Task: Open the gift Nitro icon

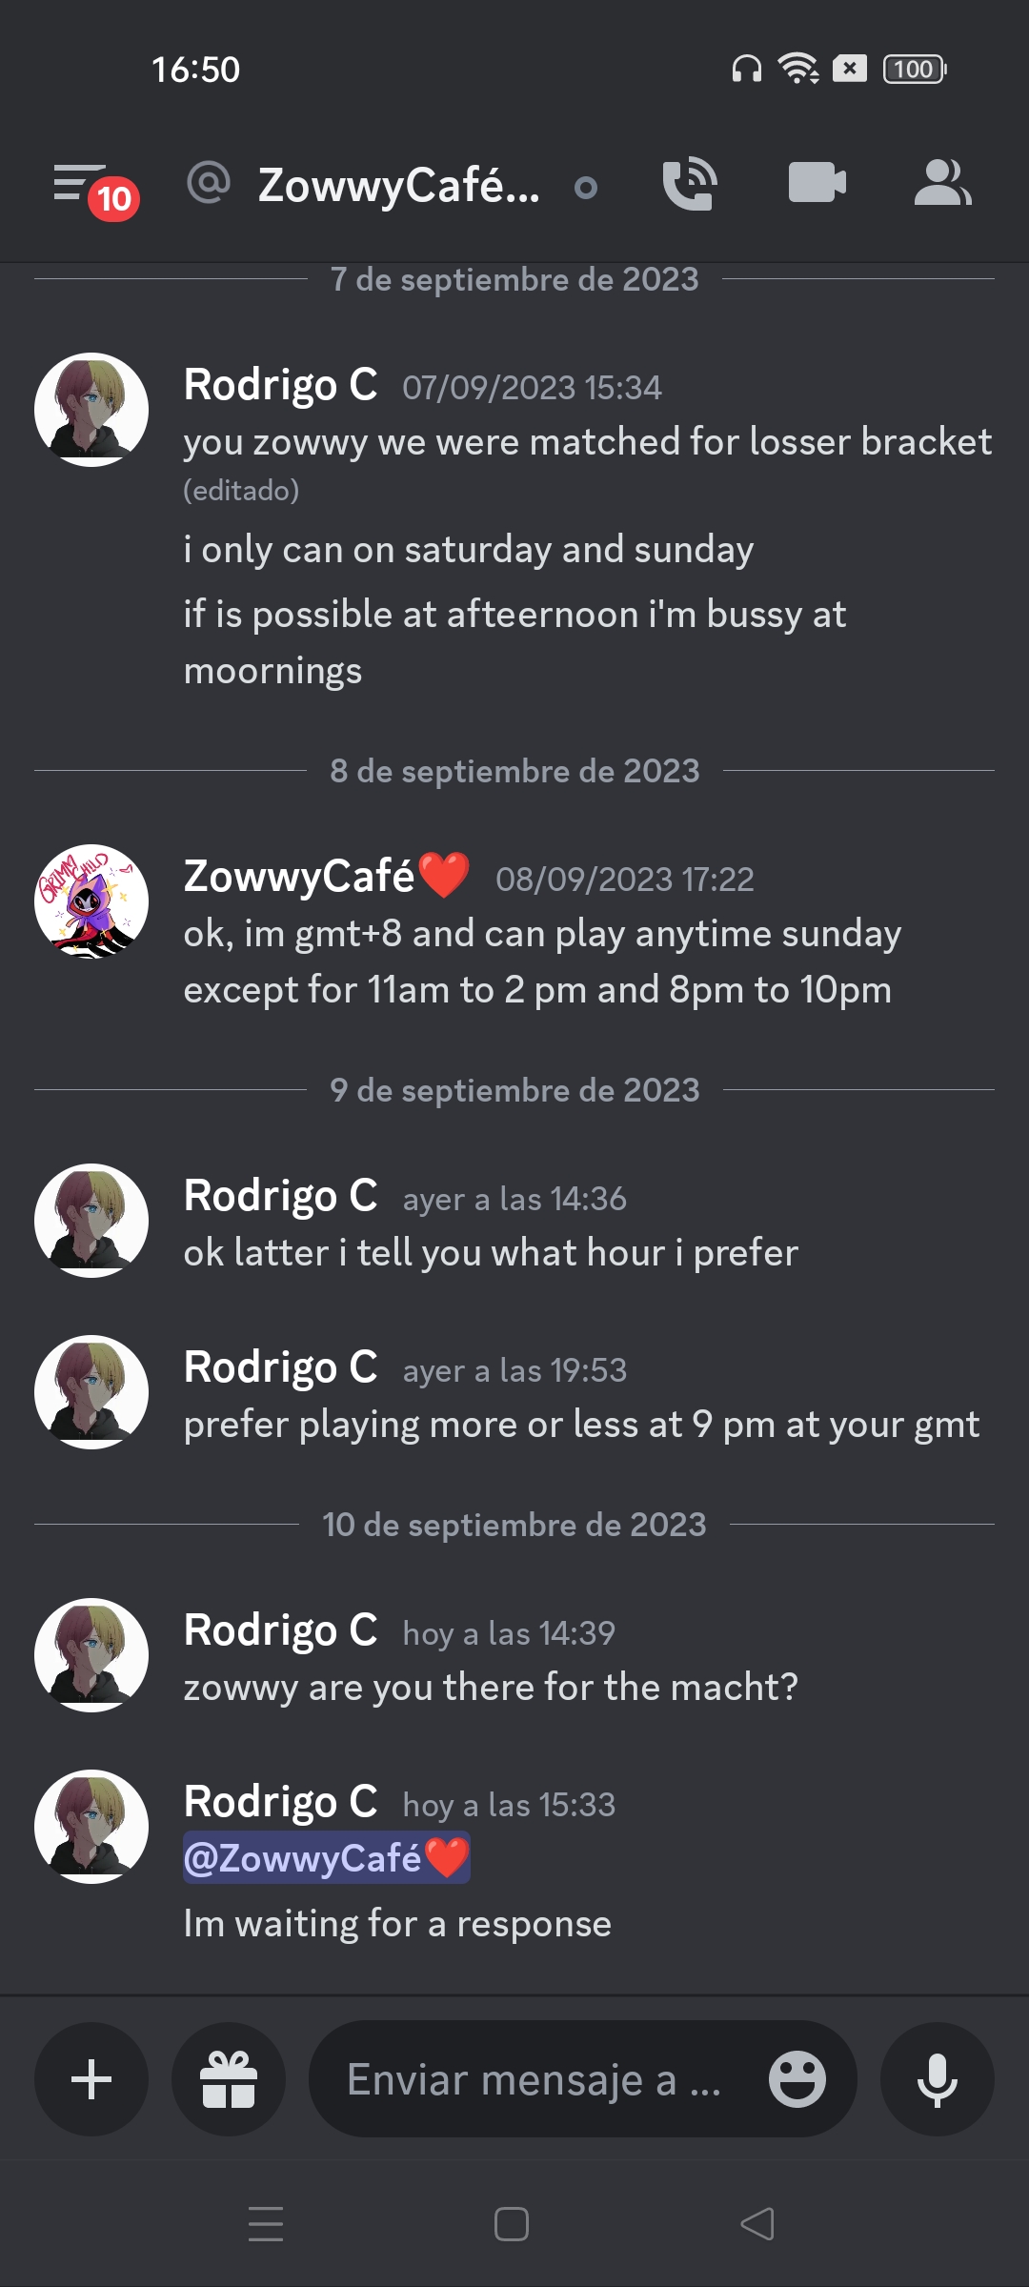Action: (229, 2079)
